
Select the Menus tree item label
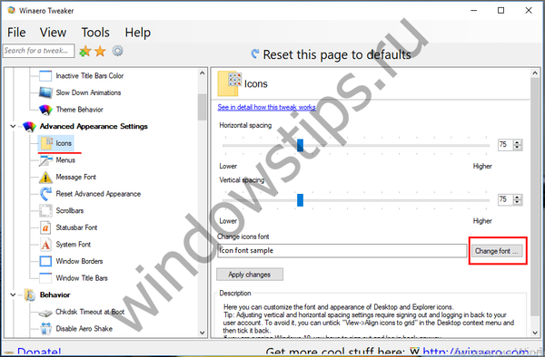point(65,160)
